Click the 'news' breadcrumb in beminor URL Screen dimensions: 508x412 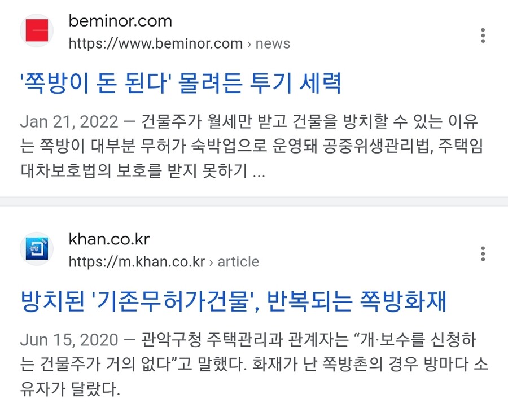pyautogui.click(x=273, y=43)
